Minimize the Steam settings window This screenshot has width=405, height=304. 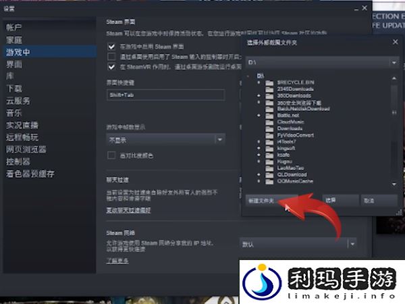pyautogui.click(x=356, y=9)
